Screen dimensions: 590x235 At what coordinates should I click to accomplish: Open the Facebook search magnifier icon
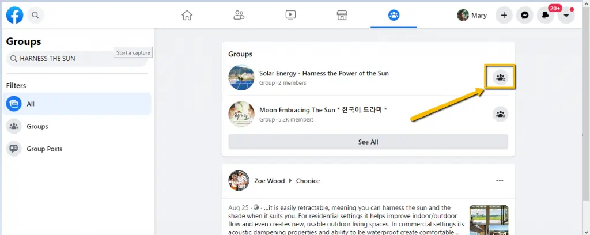pyautogui.click(x=35, y=15)
